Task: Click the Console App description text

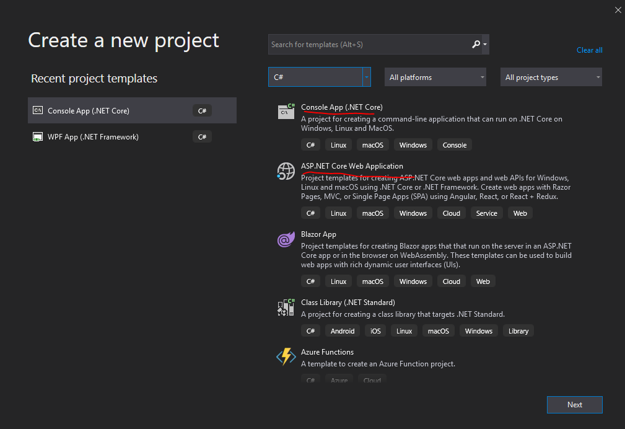Action: click(x=432, y=124)
